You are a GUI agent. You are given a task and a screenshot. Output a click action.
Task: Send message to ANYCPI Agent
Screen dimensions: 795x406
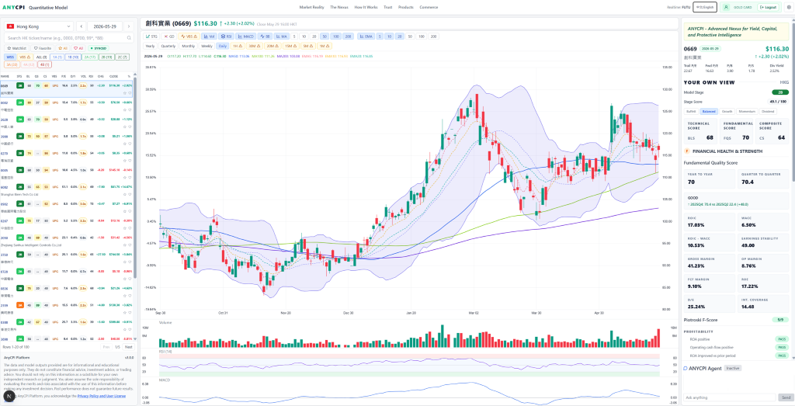(x=786, y=397)
